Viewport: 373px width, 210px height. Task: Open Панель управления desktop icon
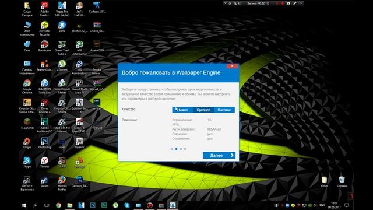click(27, 67)
